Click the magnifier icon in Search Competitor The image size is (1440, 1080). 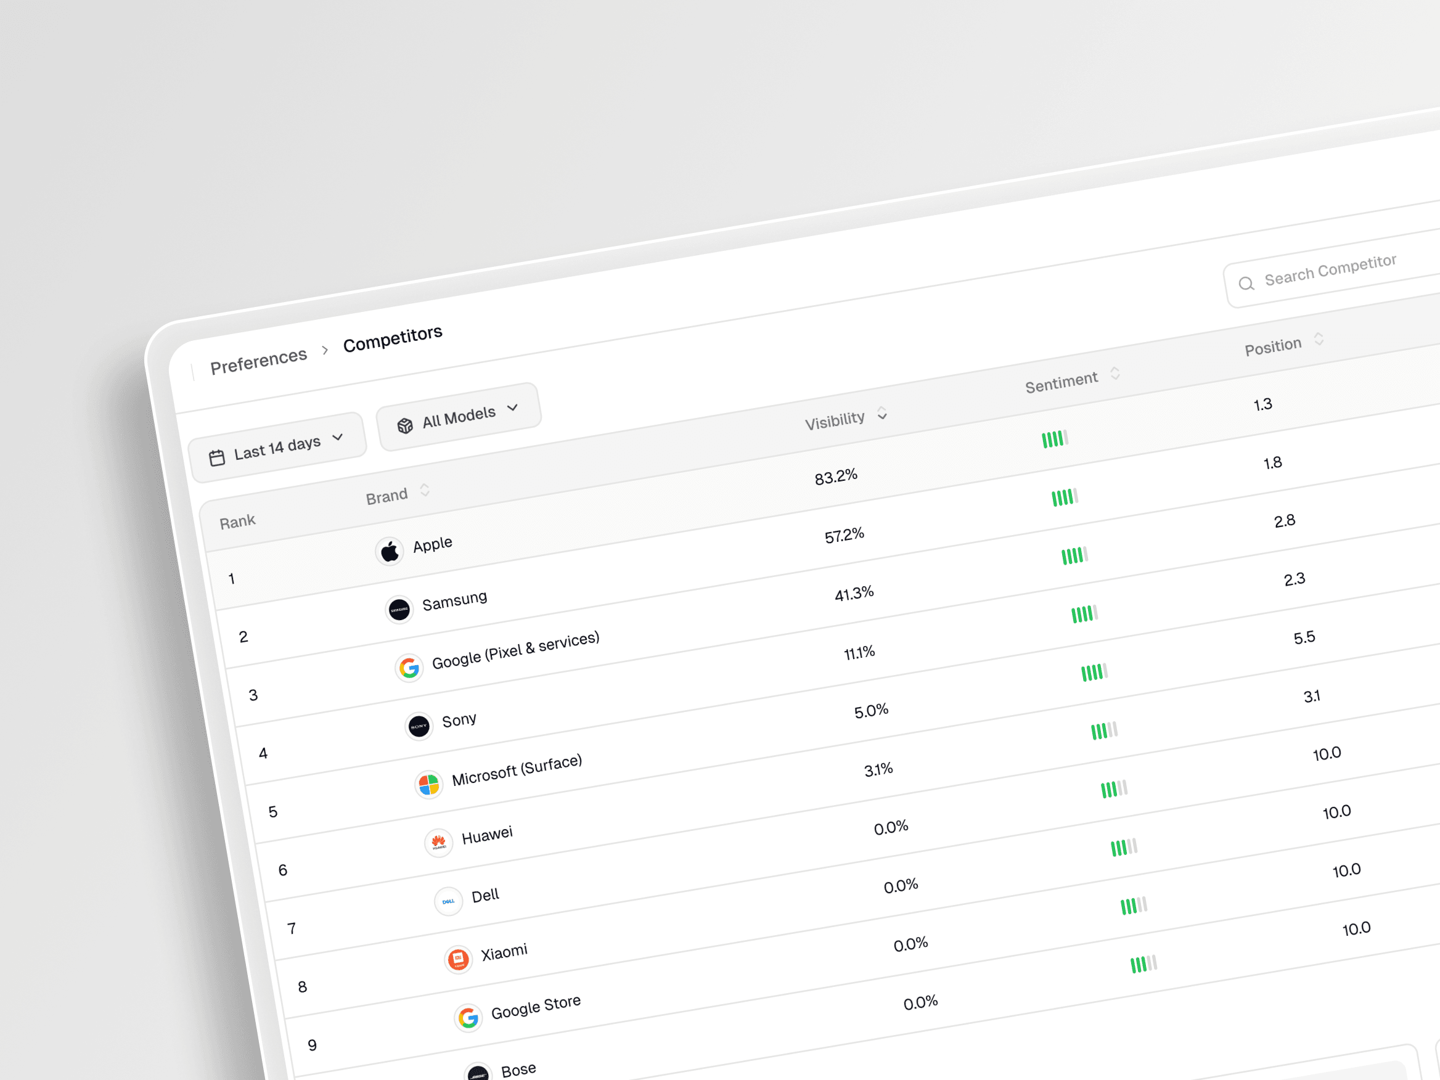click(1246, 284)
